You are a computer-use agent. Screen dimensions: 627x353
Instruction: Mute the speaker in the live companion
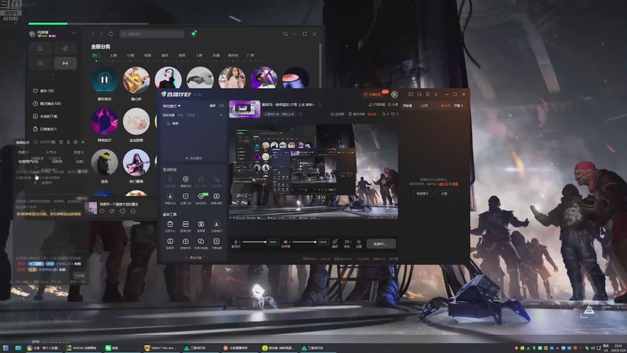coord(285,242)
